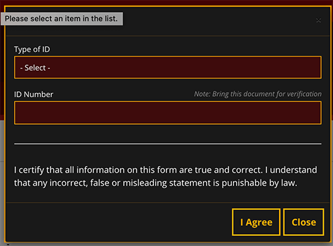
Task: Focus the ID Number input field
Action: click(168, 113)
